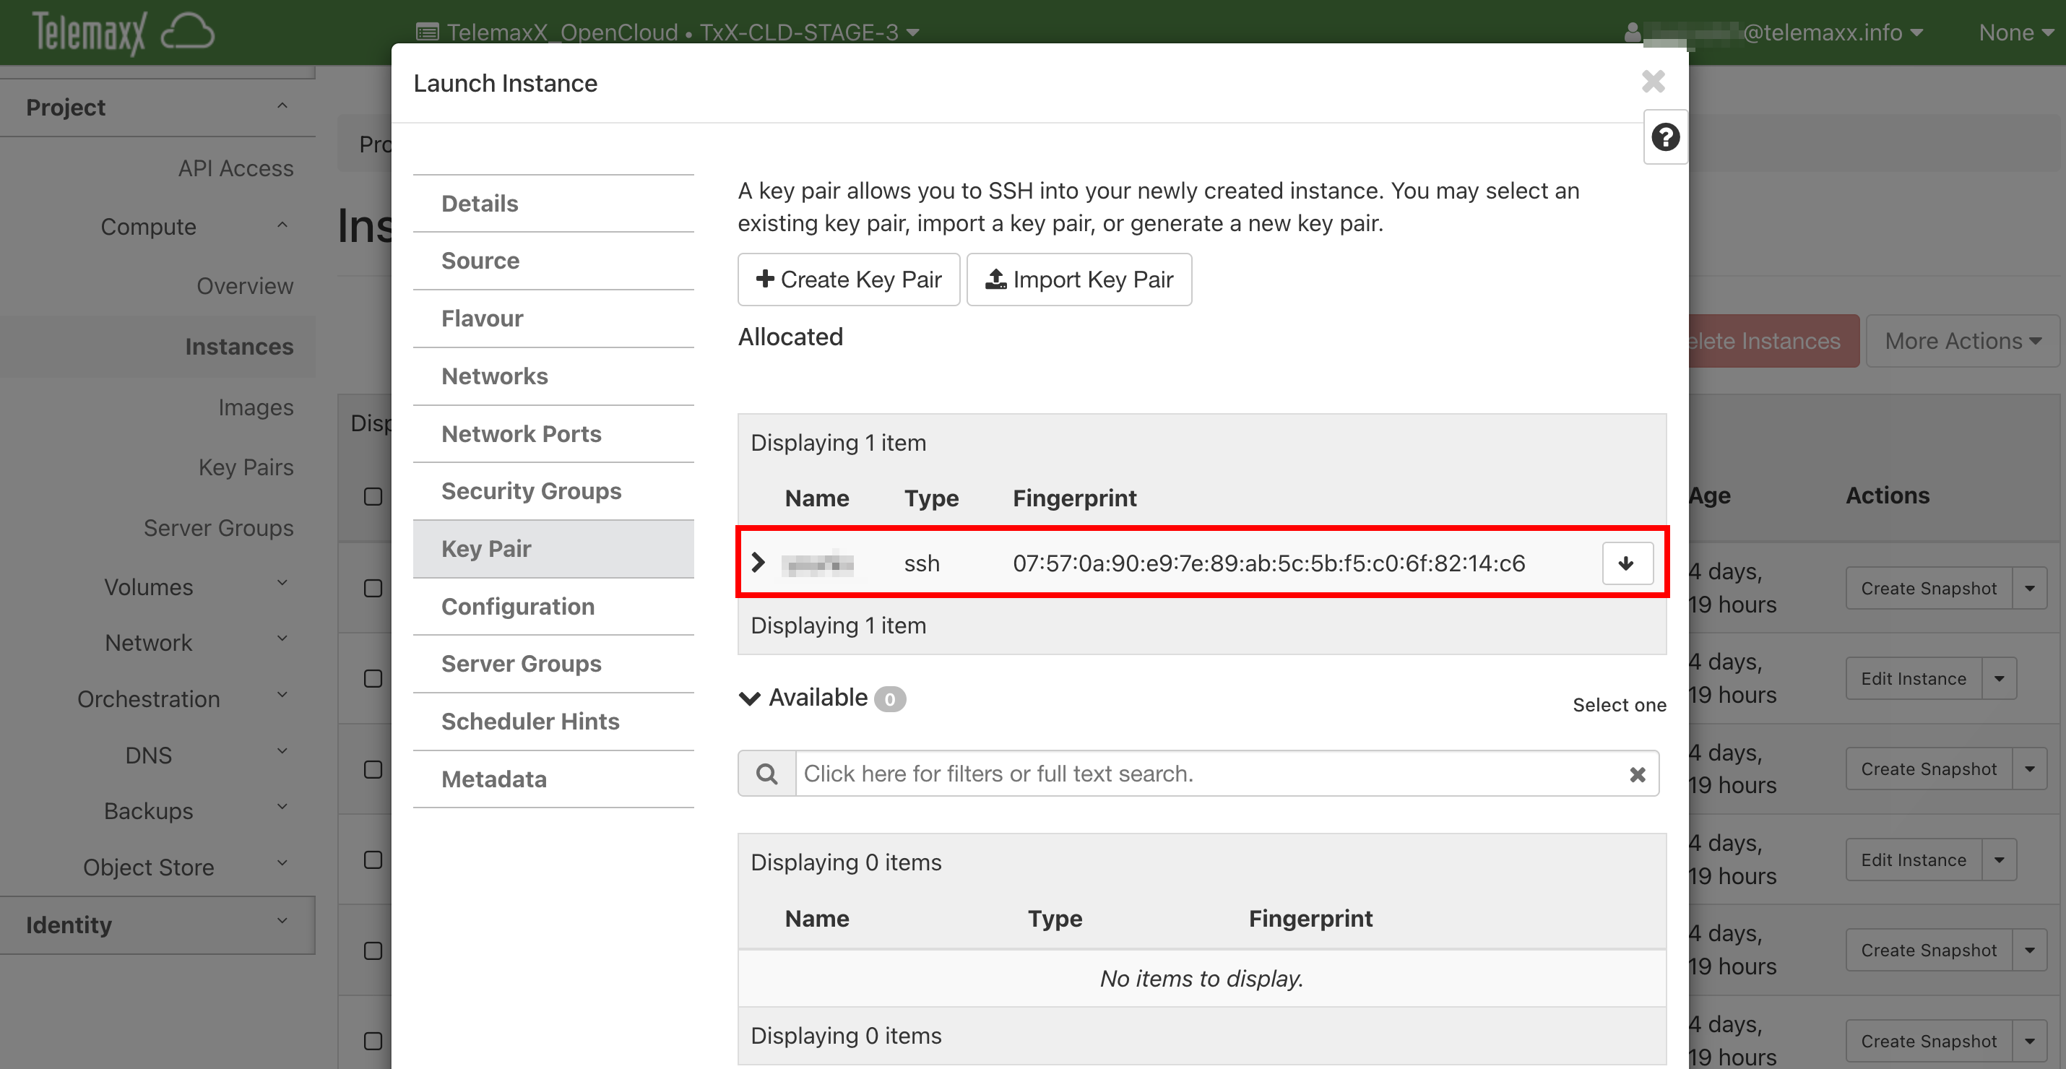
Task: Open Key Pairs in the sidebar
Action: tap(246, 467)
